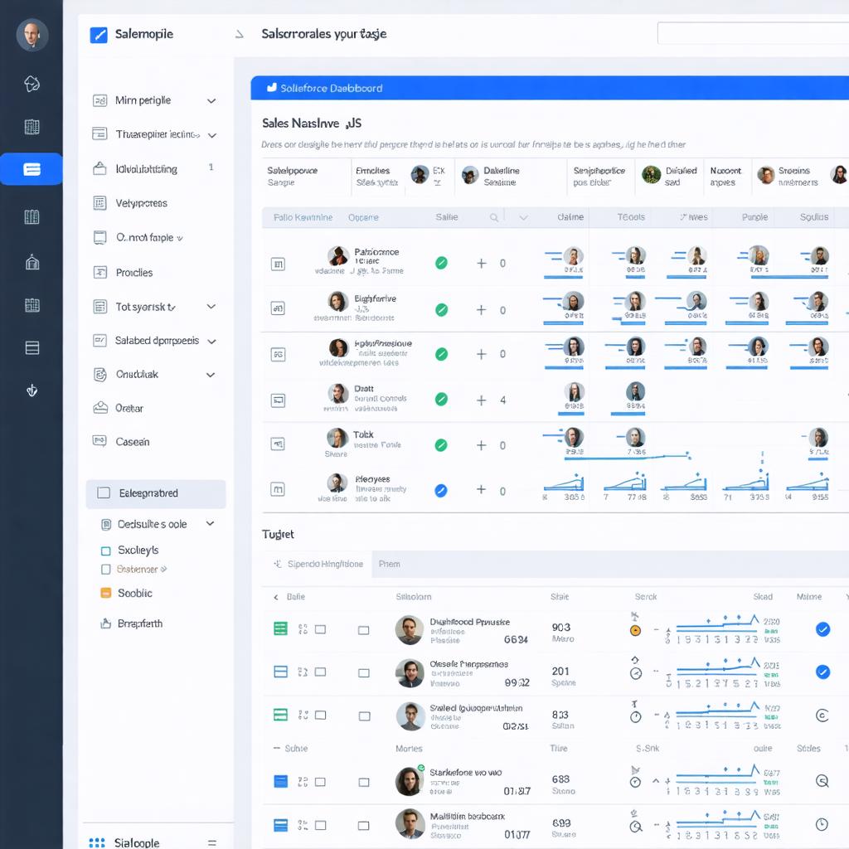Click the back chevron beside Bale
849x849 pixels.
[x=276, y=597]
